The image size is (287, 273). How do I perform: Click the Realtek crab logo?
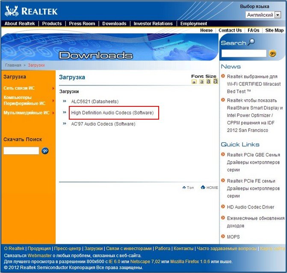pos(12,11)
